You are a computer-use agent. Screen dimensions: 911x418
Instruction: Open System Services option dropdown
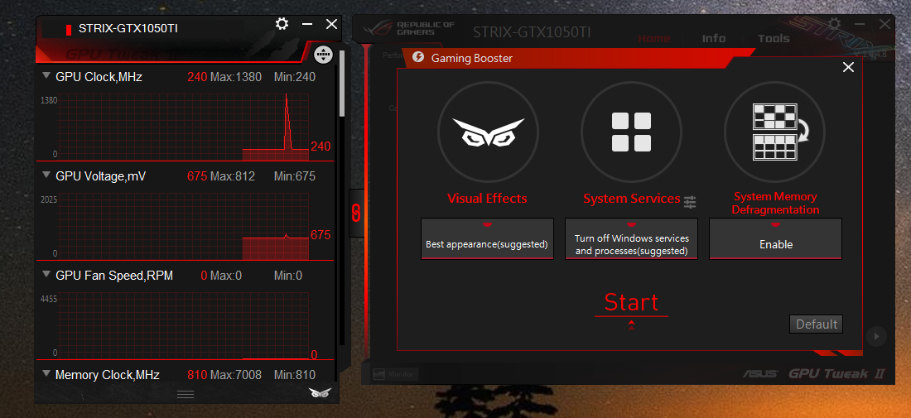(x=632, y=238)
